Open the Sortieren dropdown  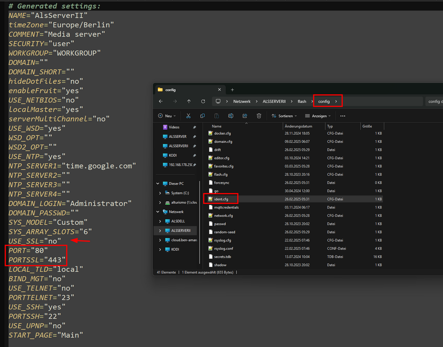pos(284,116)
